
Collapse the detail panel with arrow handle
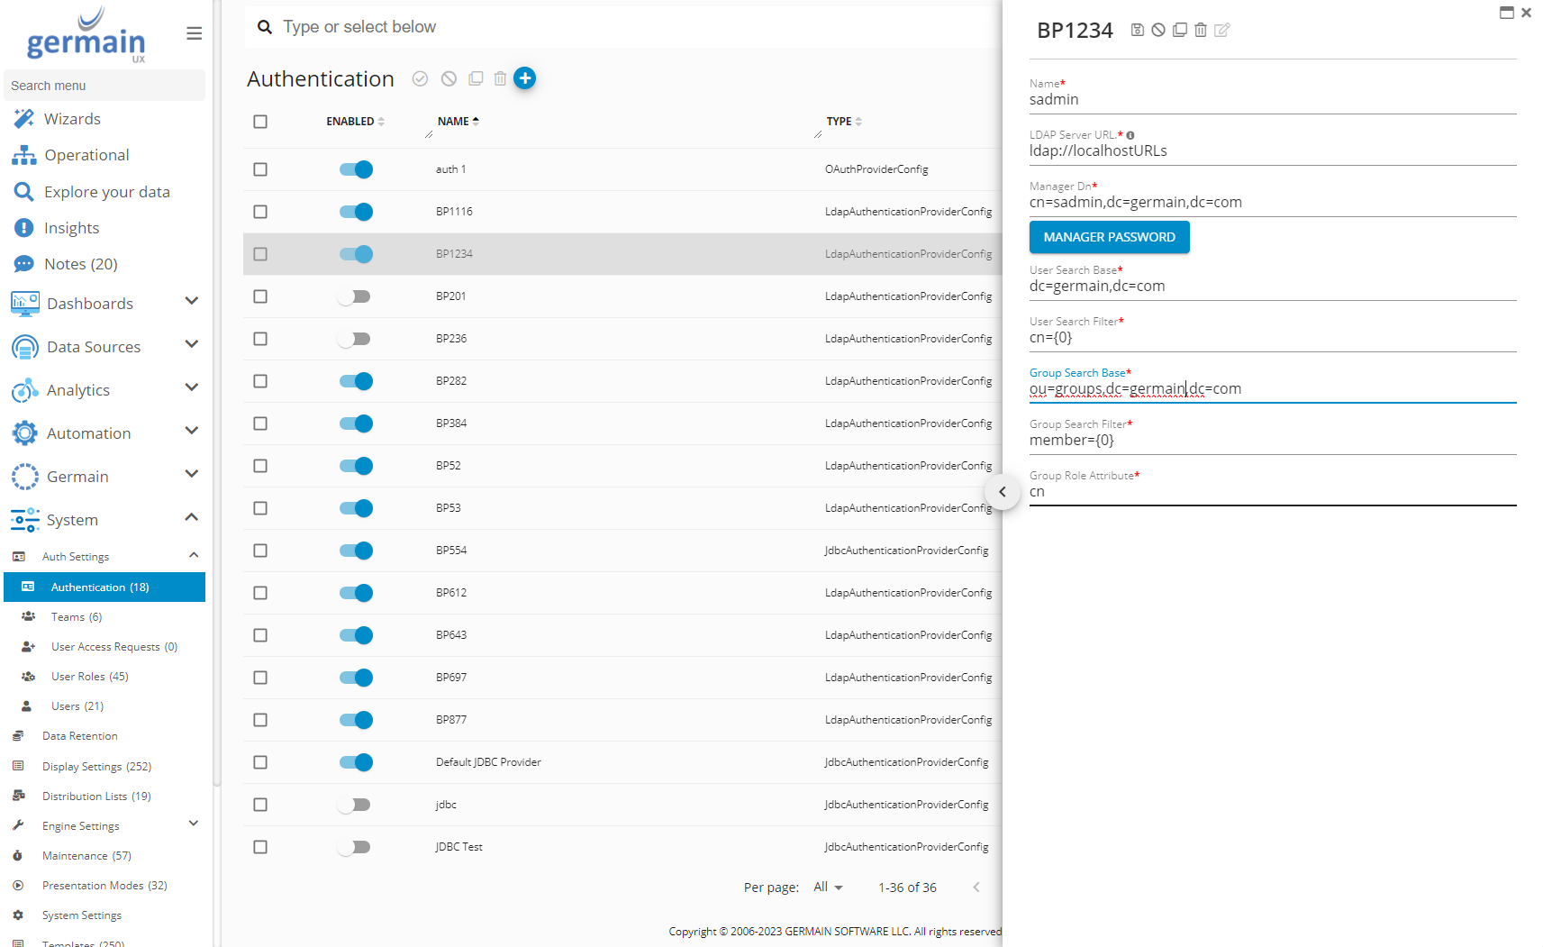(x=1002, y=492)
